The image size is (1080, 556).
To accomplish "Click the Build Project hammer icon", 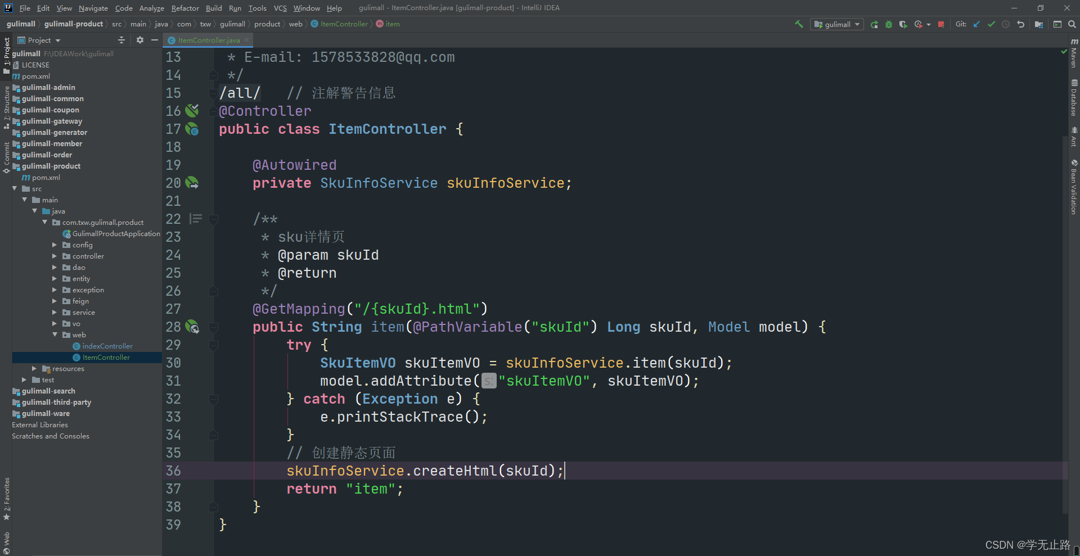I will 799,24.
